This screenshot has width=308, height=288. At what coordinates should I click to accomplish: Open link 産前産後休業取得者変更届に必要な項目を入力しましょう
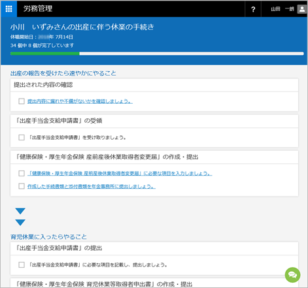pyautogui.click(x=120, y=174)
